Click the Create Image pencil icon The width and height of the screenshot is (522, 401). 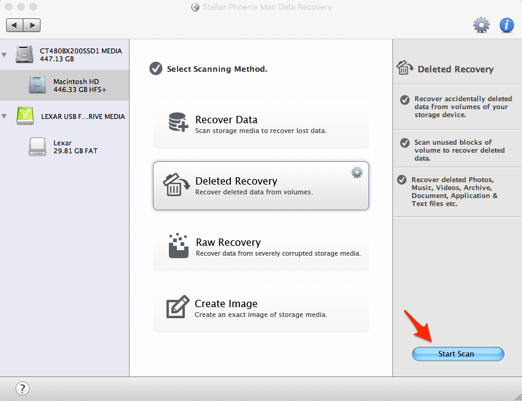pyautogui.click(x=178, y=307)
